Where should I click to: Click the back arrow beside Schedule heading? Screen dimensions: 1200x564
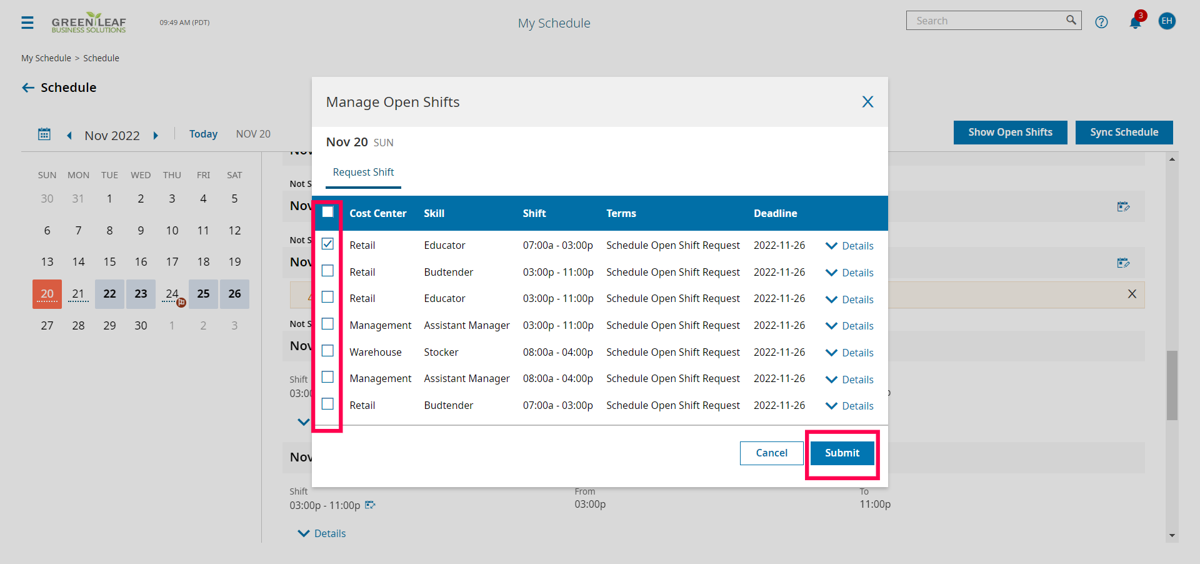[27, 88]
